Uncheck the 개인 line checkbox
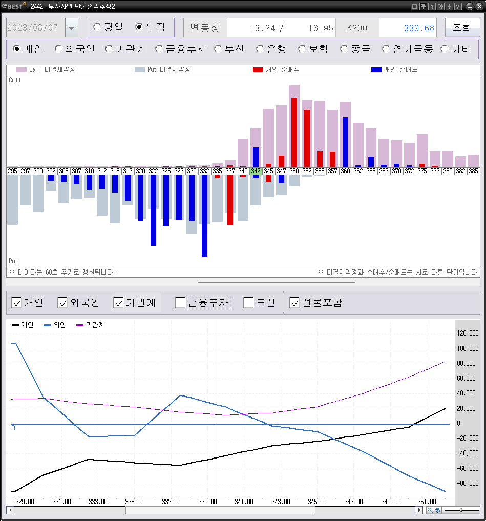 pos(16,302)
